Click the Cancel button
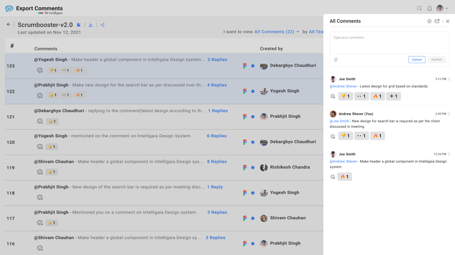 click(x=417, y=60)
